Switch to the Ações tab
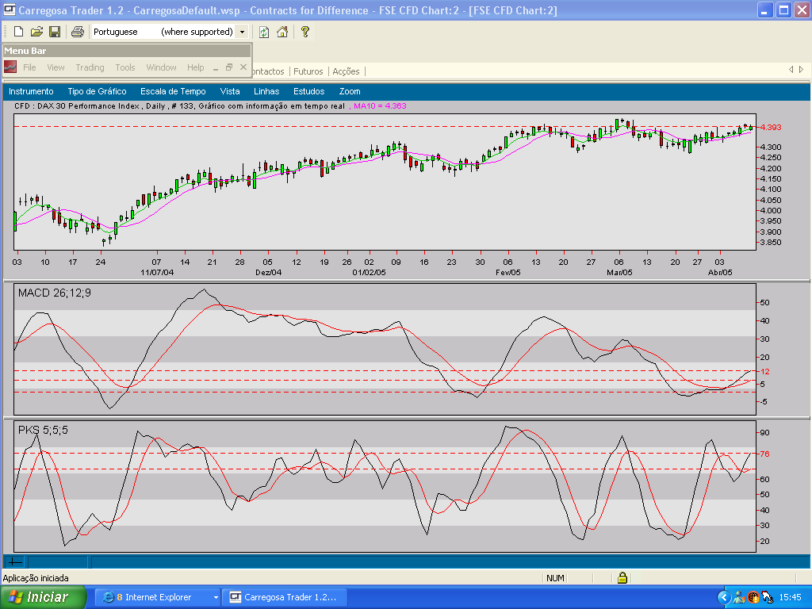This screenshot has width=812, height=609. point(346,71)
